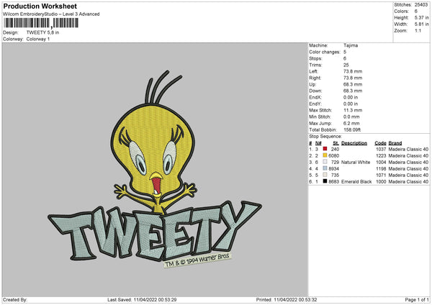The image size is (432, 305).
Task: Click the design name 'TWEETY 5,8 in'
Action: click(42, 32)
